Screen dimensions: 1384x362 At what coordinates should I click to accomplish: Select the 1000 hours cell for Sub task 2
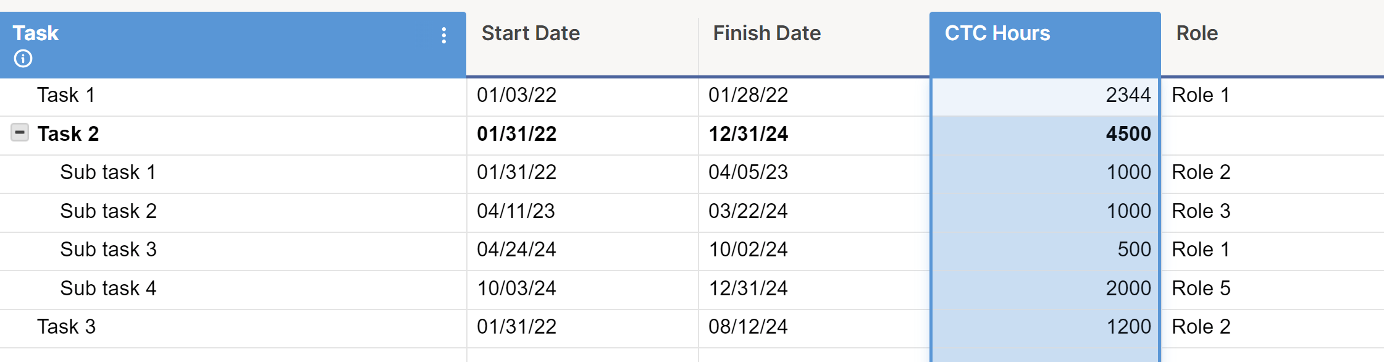[x=1128, y=211]
